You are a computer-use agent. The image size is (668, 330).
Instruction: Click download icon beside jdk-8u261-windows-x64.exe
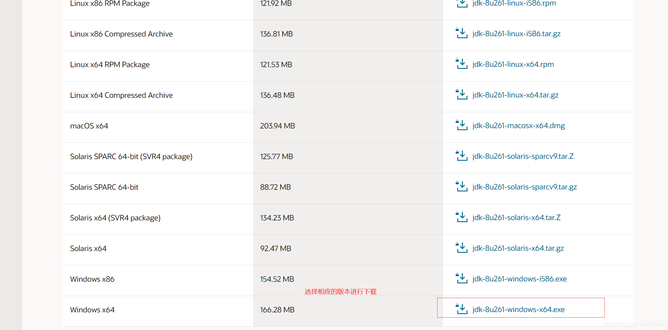(x=462, y=309)
